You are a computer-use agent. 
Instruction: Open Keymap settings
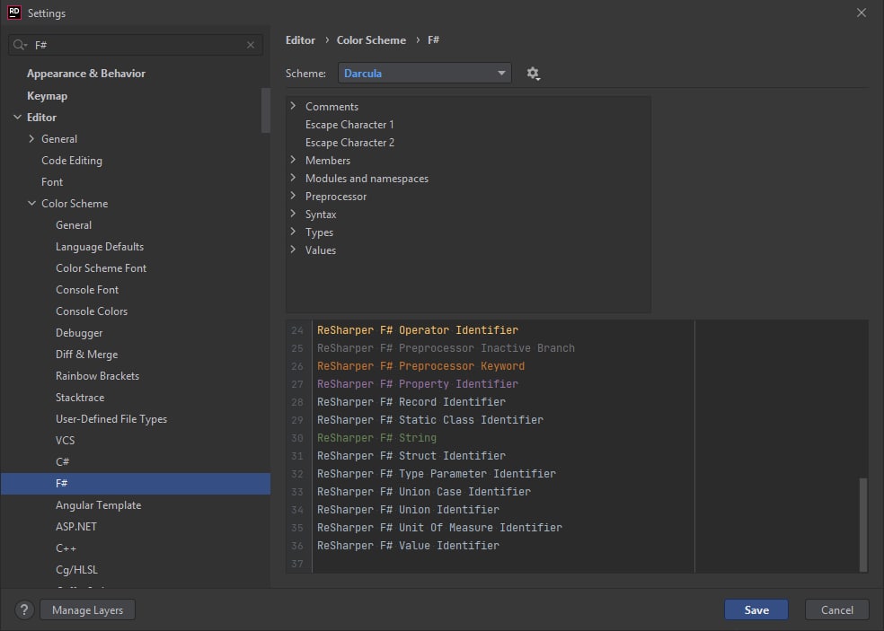pos(47,96)
